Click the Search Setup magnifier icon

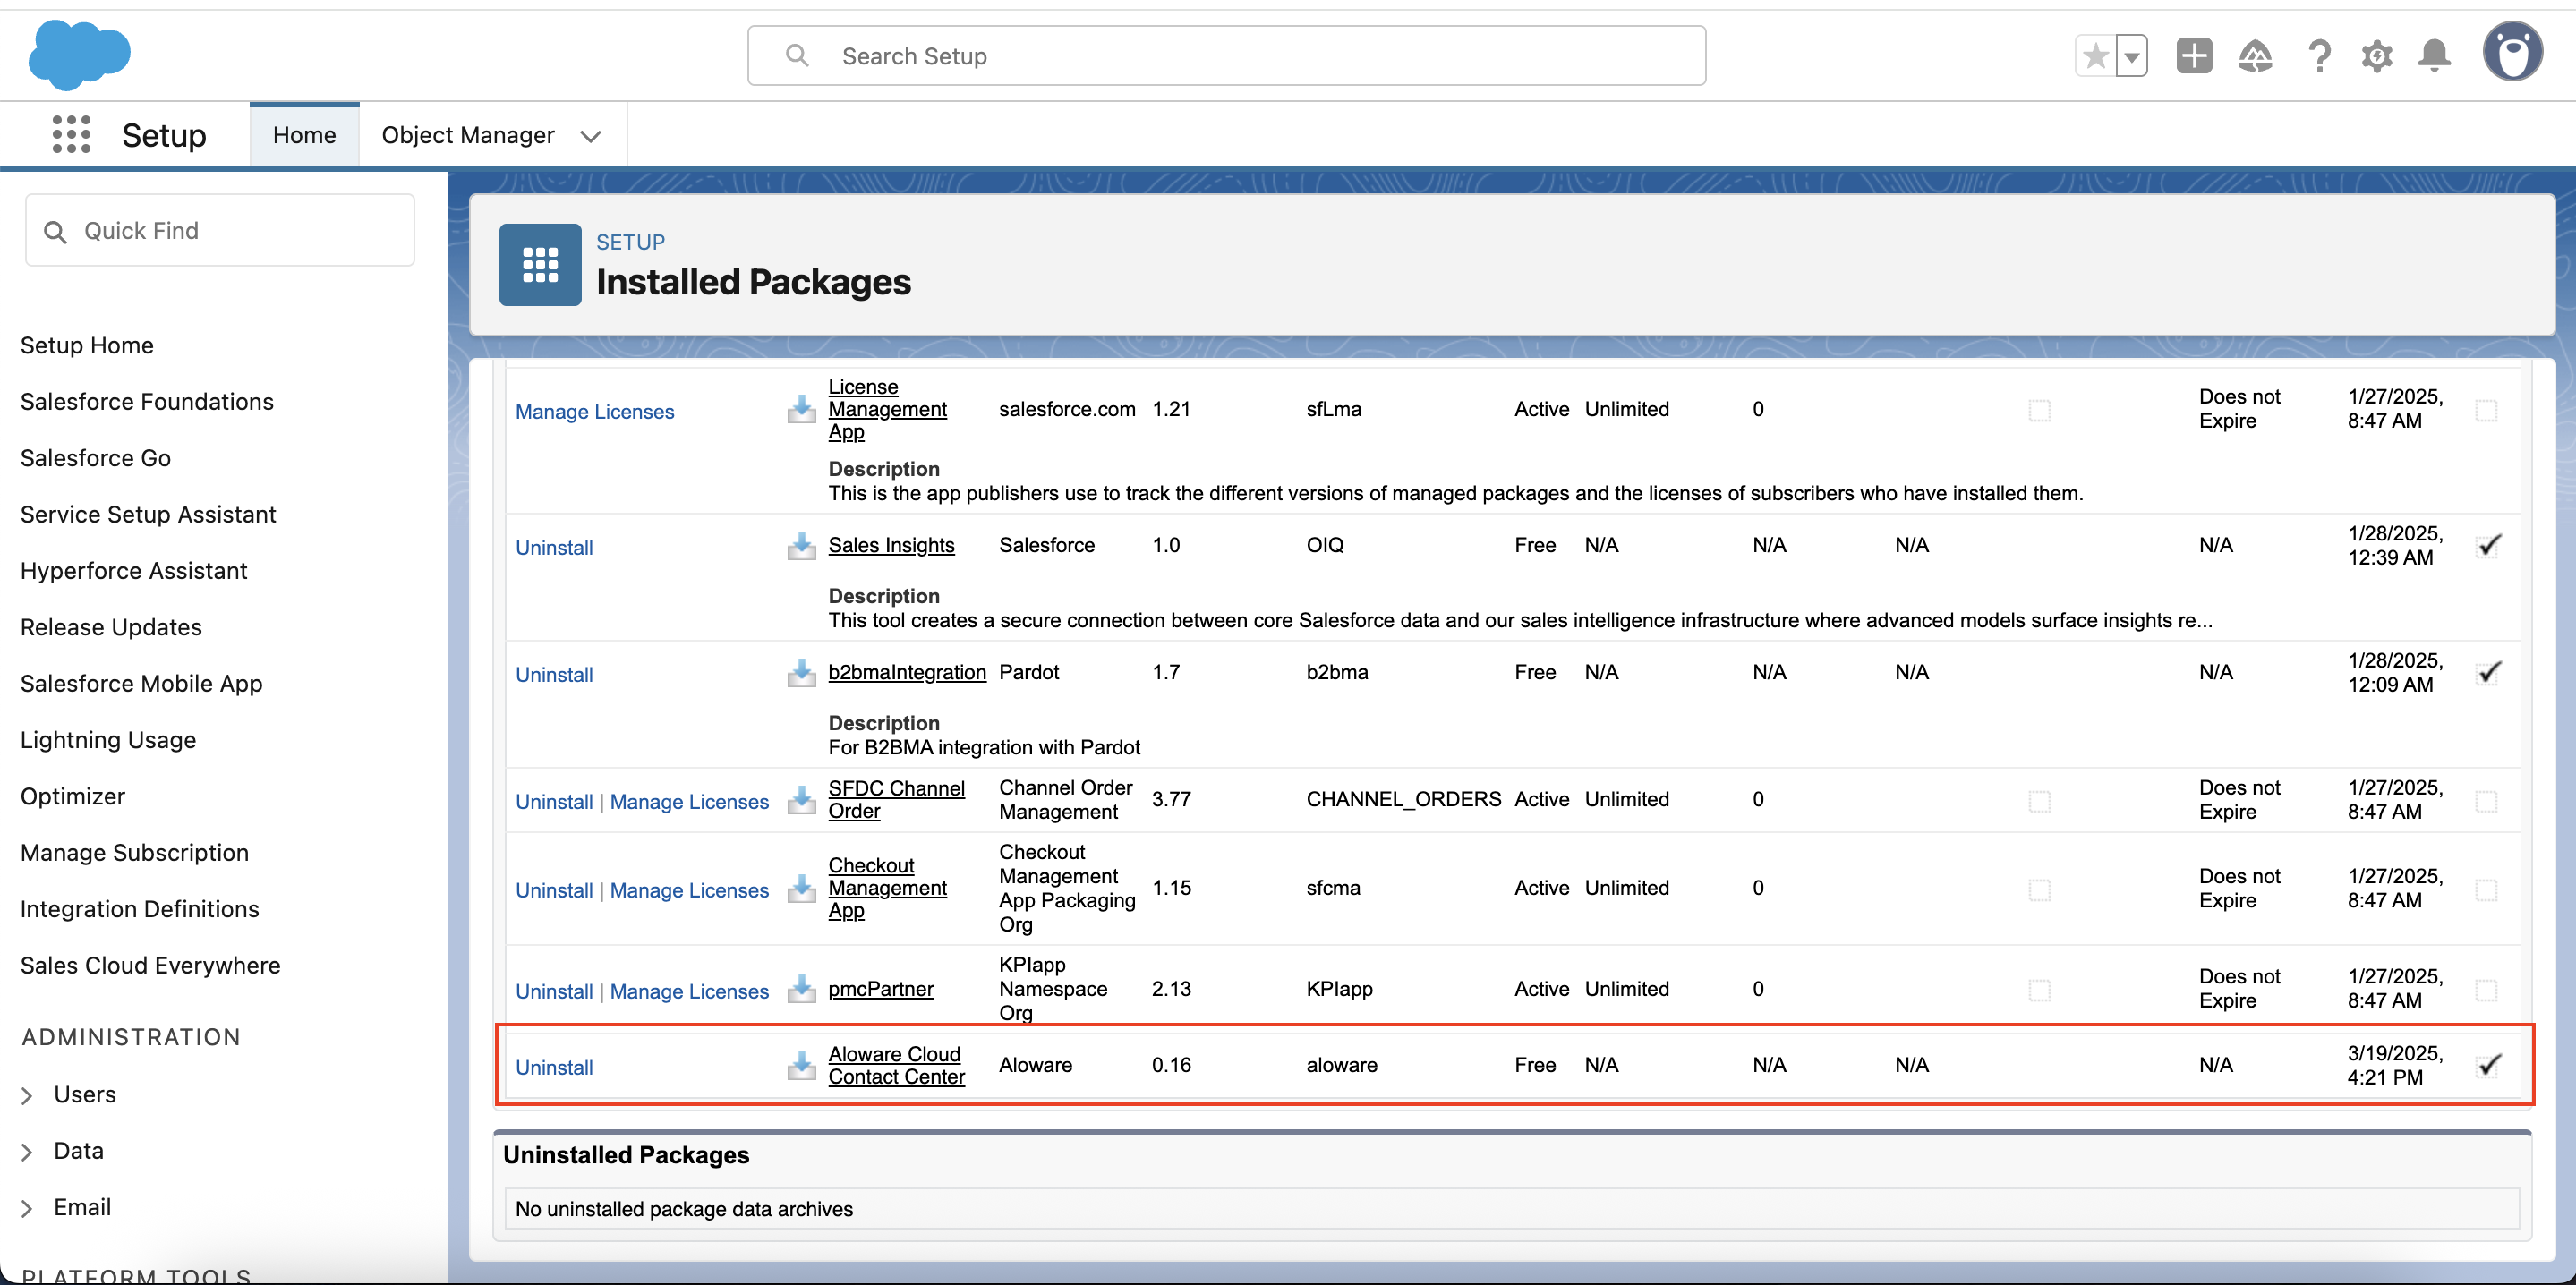[x=797, y=56]
